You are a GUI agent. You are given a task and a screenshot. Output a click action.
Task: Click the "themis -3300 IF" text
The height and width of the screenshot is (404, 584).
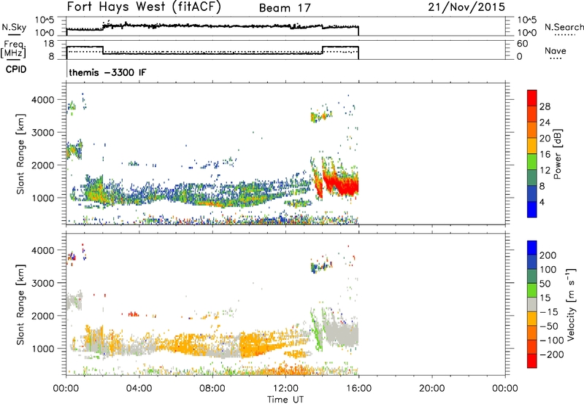[x=107, y=72]
